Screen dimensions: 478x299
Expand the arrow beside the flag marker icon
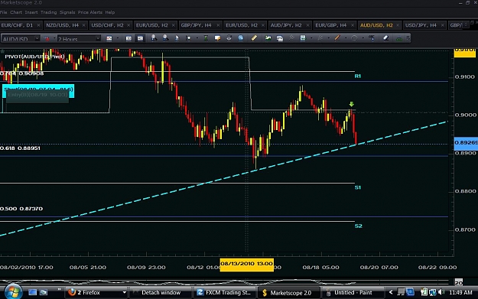click(x=197, y=38)
